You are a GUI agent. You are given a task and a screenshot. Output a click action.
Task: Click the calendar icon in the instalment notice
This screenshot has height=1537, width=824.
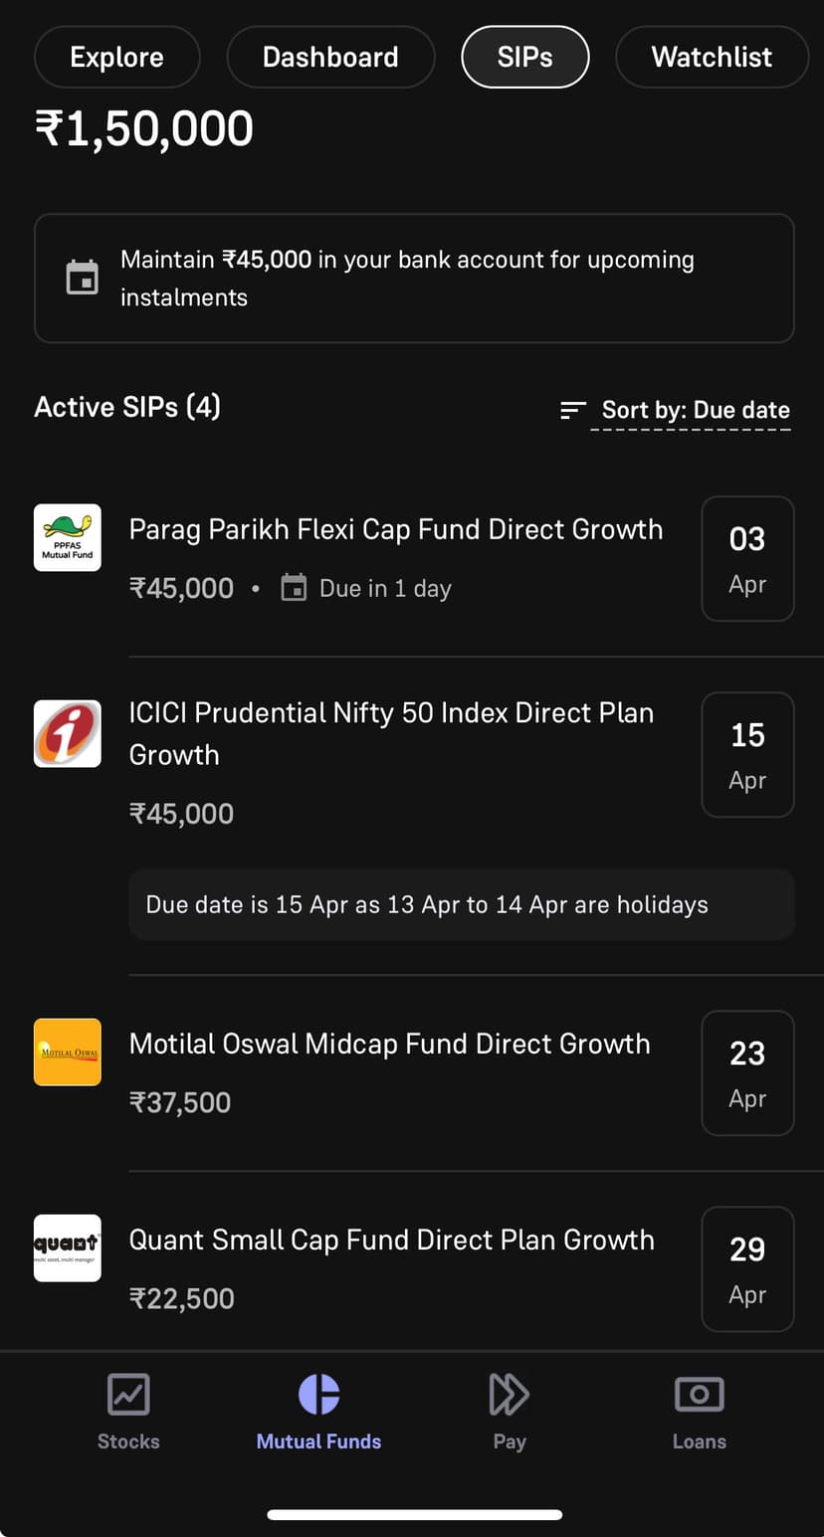[x=83, y=278]
